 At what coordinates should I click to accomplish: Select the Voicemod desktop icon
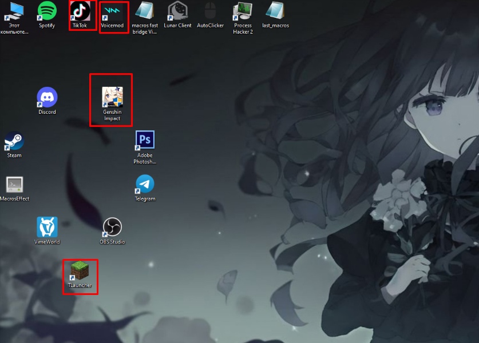pyautogui.click(x=112, y=11)
